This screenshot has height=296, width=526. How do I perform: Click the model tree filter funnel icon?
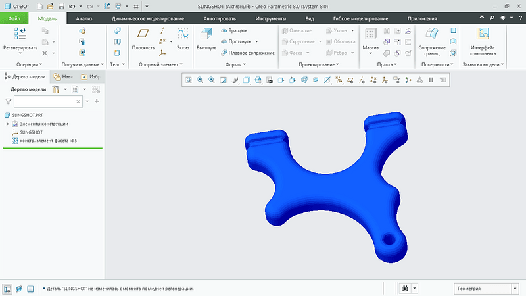(9, 101)
